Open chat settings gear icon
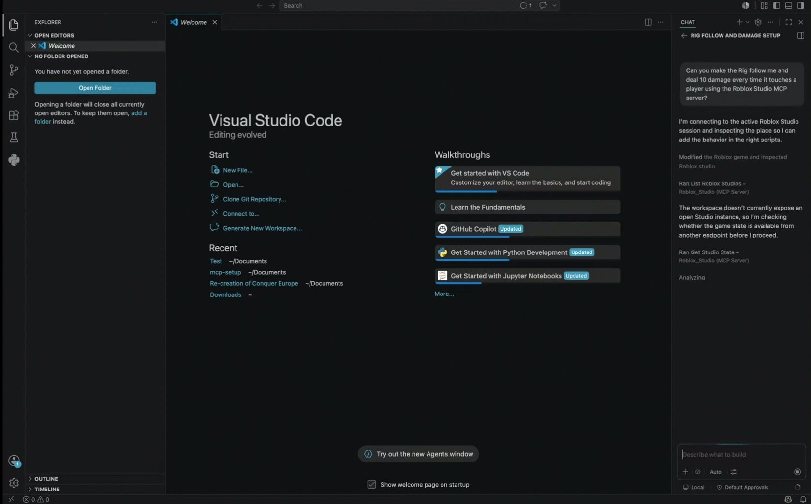This screenshot has width=811, height=504. [x=758, y=22]
